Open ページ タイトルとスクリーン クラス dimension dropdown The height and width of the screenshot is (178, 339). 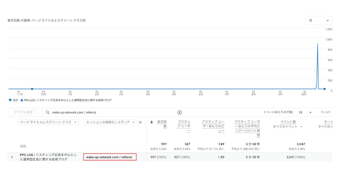click(48, 122)
